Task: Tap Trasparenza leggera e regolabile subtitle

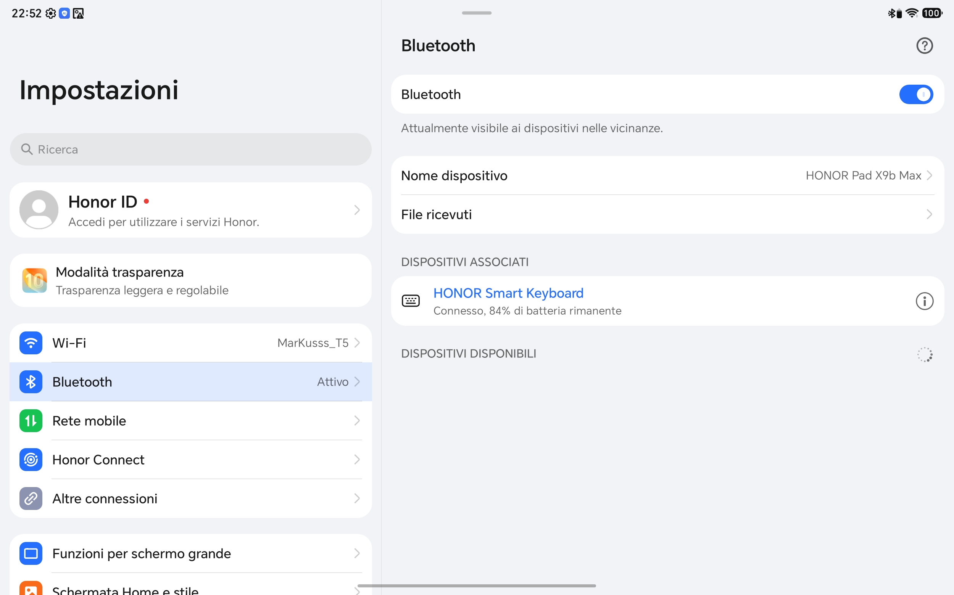Action: (x=142, y=290)
